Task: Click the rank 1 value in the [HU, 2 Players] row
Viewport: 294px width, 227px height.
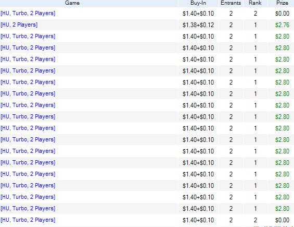Action: pos(255,25)
